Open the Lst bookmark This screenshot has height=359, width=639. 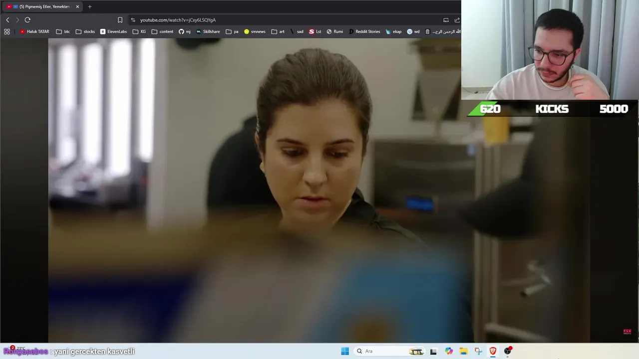point(315,31)
